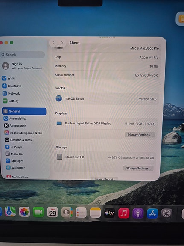This screenshot has width=184, height=246.
Task: Open System Settings from the Dock
Action: coord(166,213)
